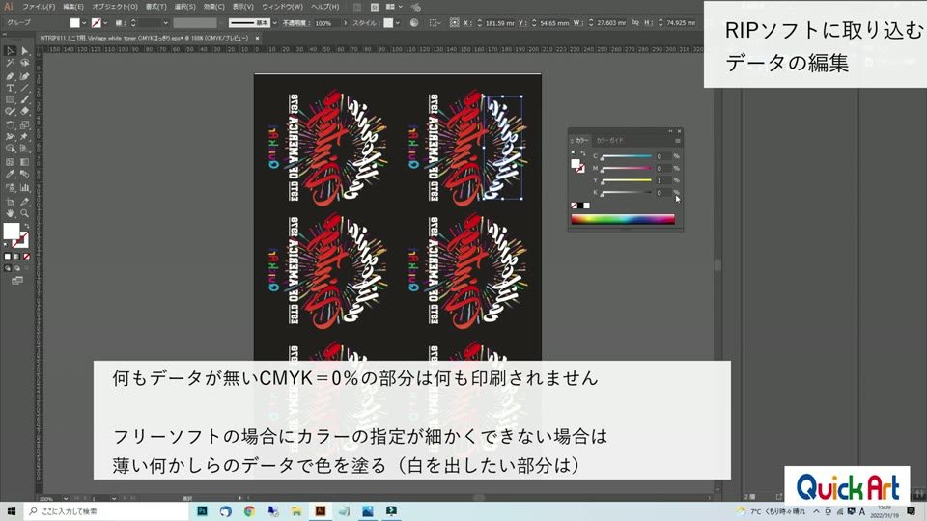927x521 pixels.
Task: Click the W width value field
Action: [611, 23]
